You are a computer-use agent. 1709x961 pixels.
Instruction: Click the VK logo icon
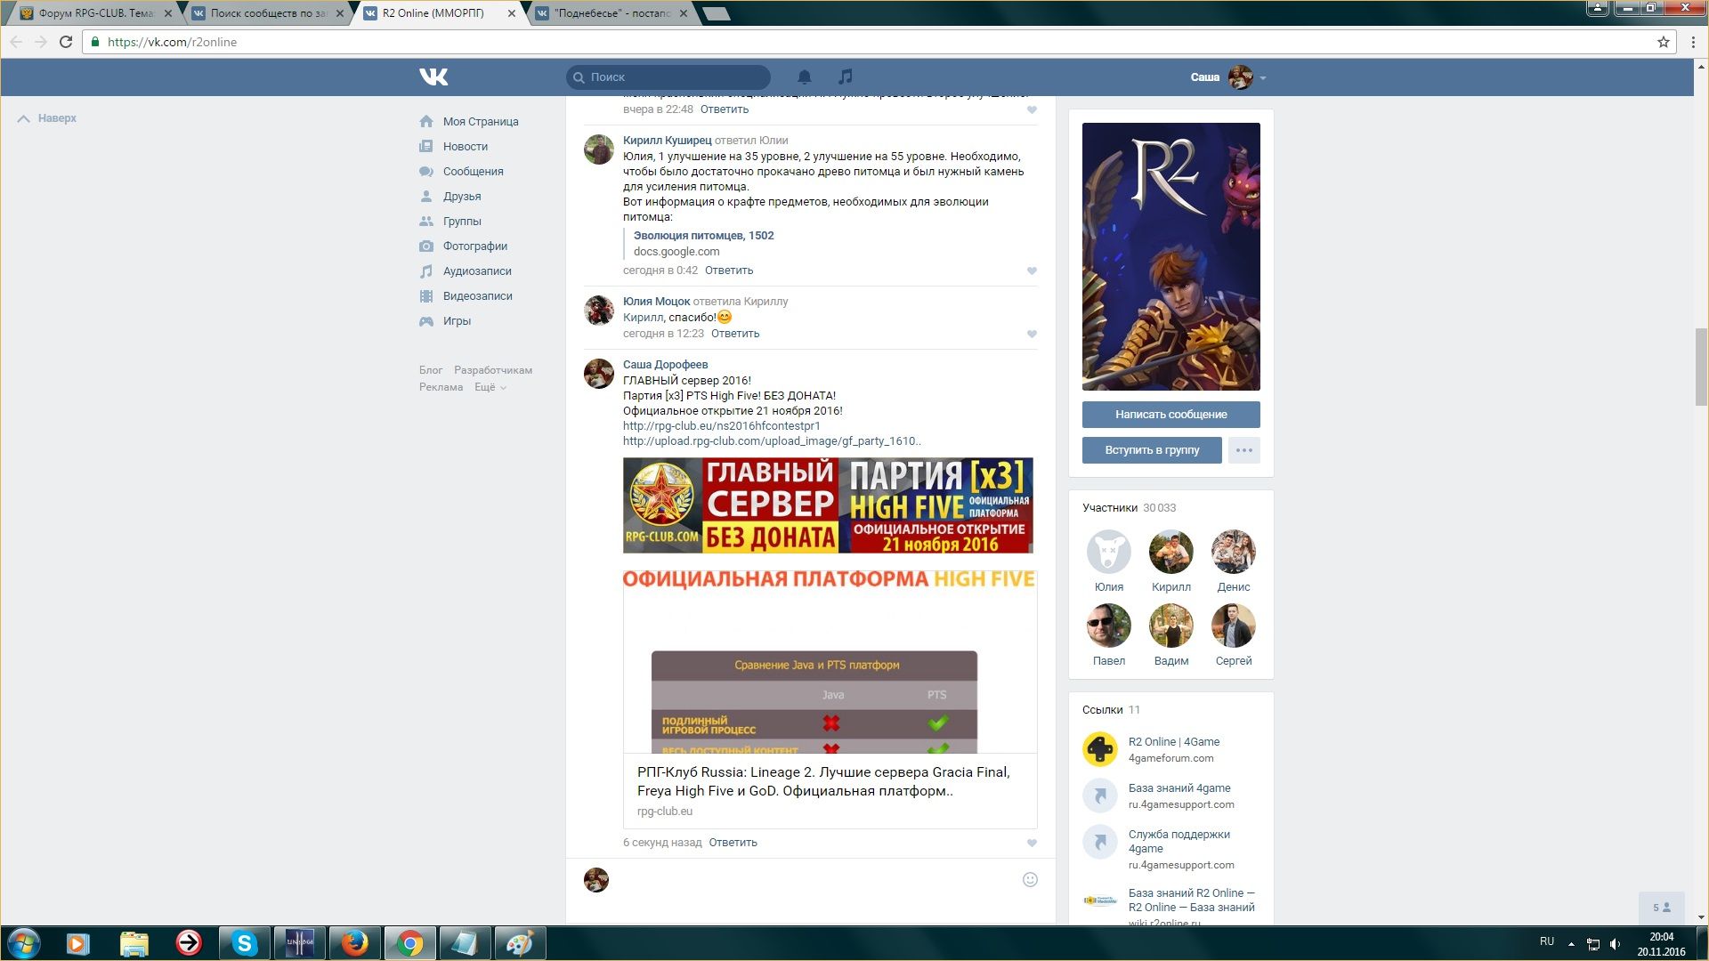coord(433,77)
